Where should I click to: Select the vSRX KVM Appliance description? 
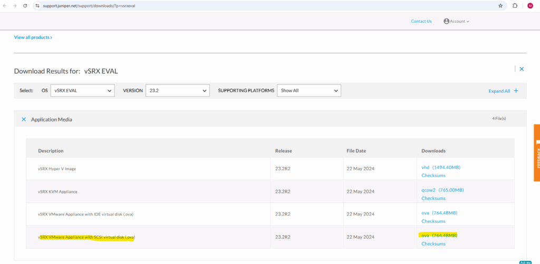pos(57,192)
